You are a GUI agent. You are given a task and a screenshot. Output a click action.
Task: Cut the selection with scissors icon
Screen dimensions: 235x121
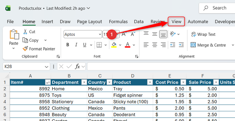pos(25,32)
